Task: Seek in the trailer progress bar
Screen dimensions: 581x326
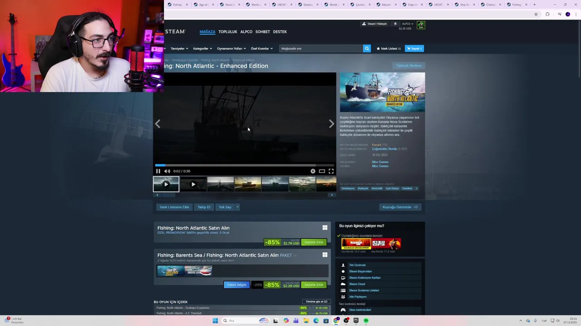Action: tap(245, 165)
